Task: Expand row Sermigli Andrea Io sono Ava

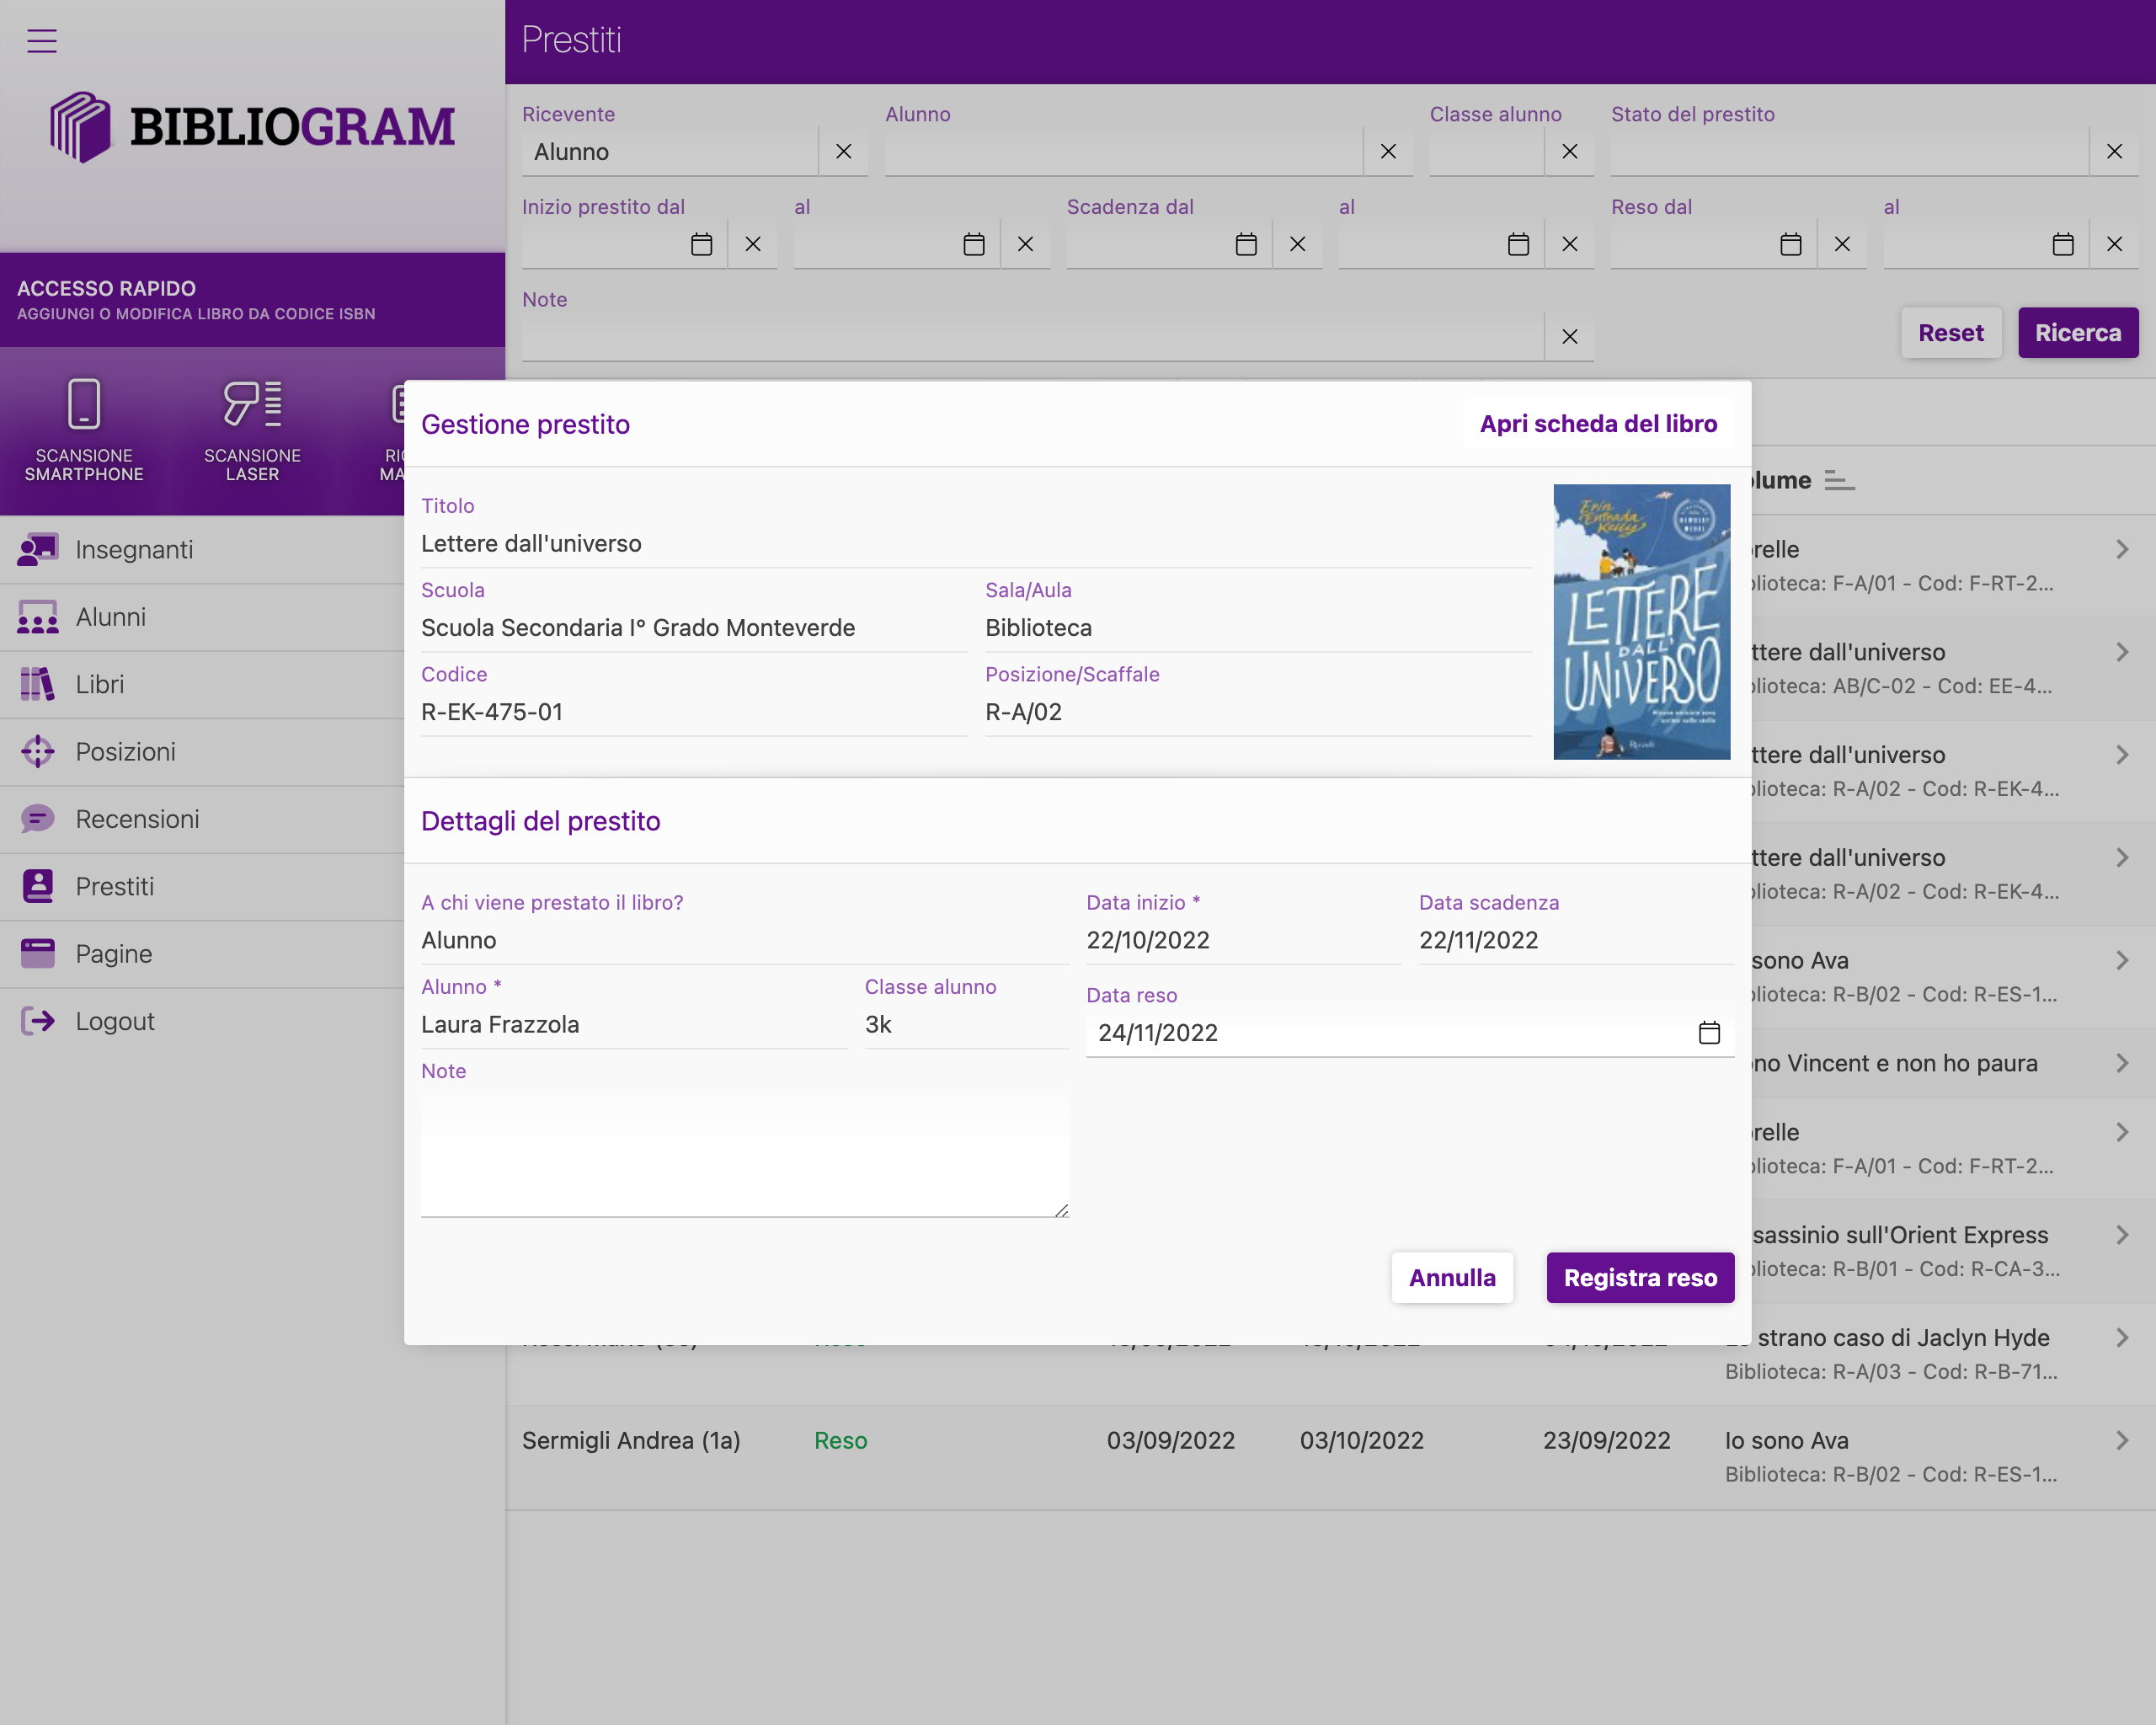Action: point(2122,1441)
